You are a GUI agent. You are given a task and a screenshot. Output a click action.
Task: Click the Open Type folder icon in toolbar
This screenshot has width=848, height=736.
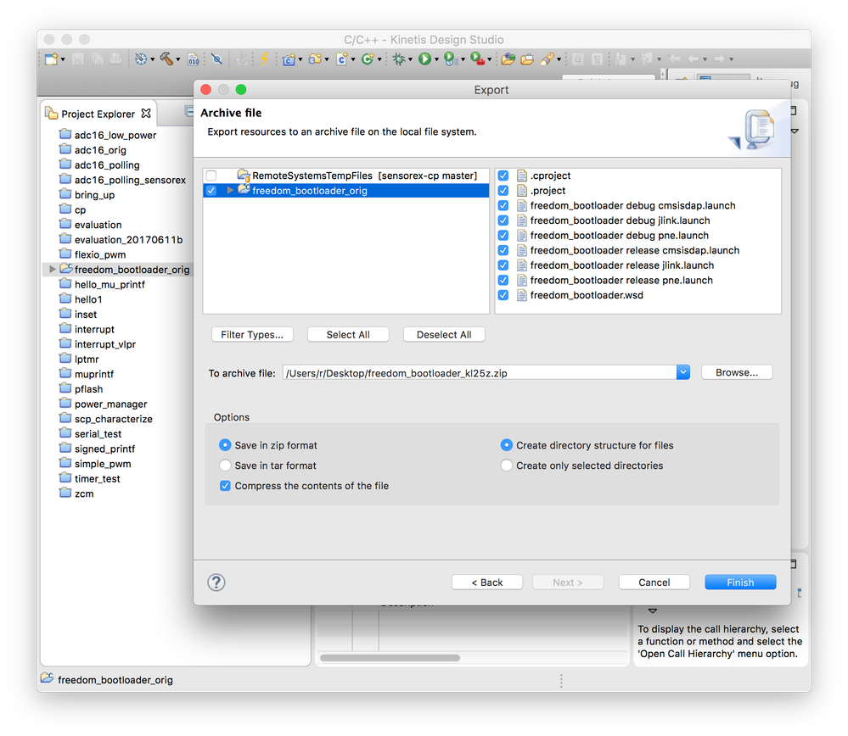point(508,59)
